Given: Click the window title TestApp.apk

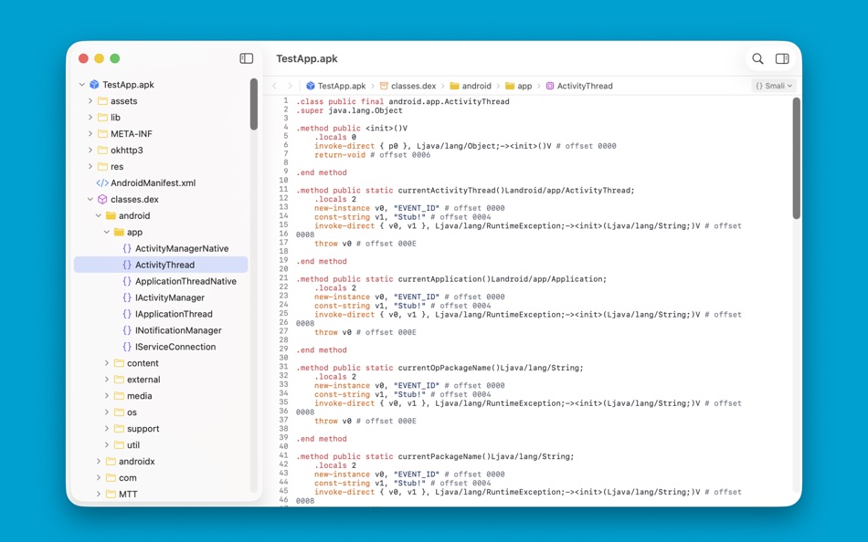Looking at the screenshot, I should click(307, 58).
